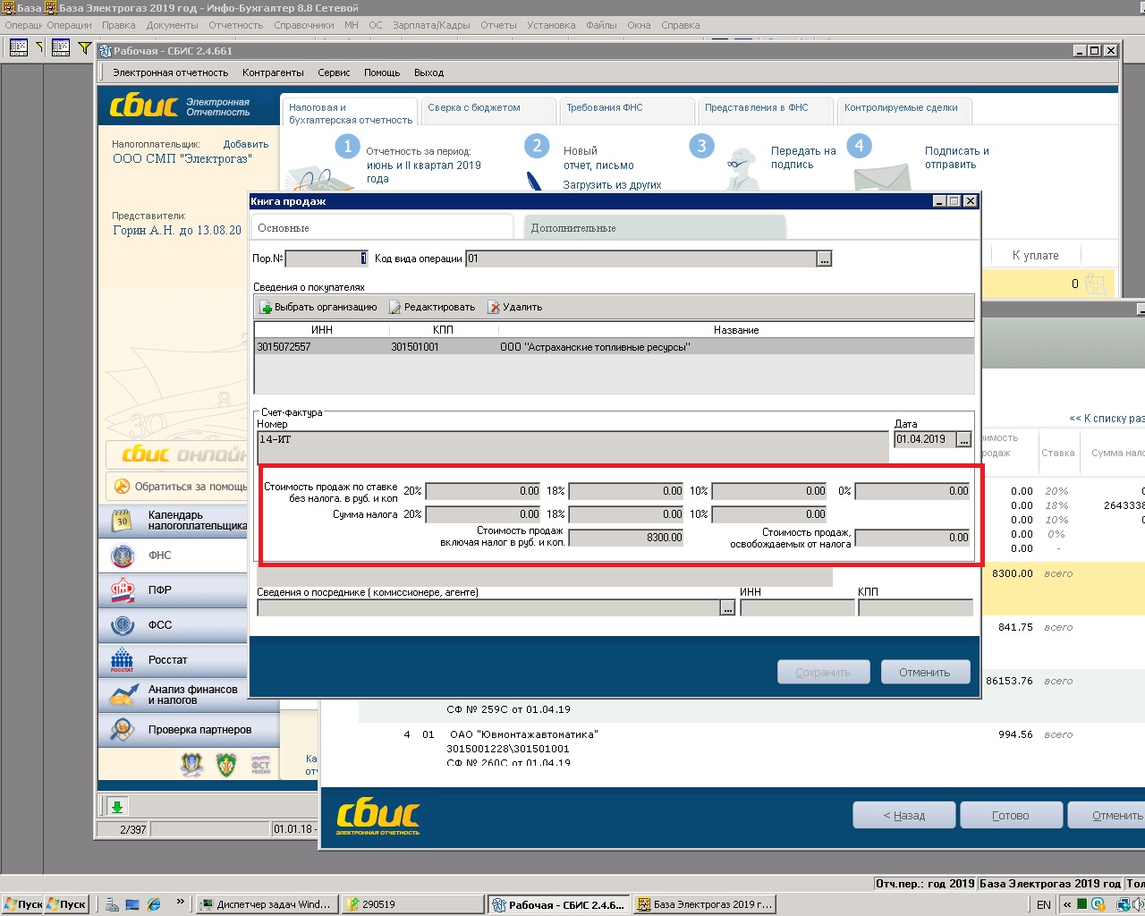Click step 3 circle Передать на подпись
This screenshot has height=916, width=1145.
point(701,146)
